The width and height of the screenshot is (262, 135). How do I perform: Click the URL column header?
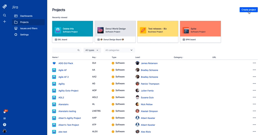tap(214, 57)
